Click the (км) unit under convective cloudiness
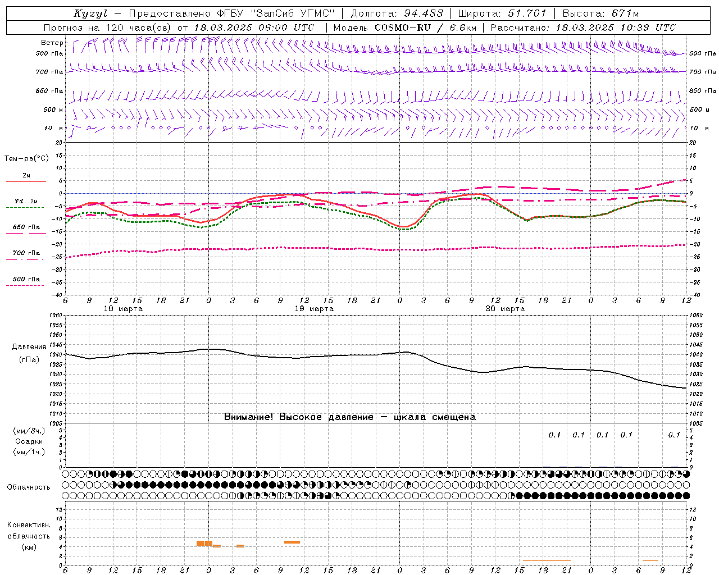The height and width of the screenshot is (575, 719). 29,547
